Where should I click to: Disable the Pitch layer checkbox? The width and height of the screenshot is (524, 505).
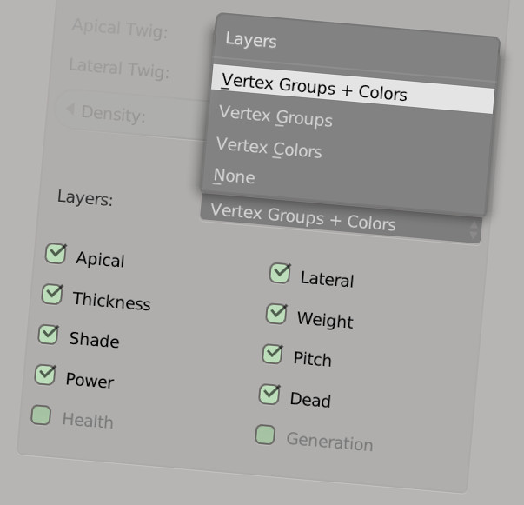[x=273, y=355]
